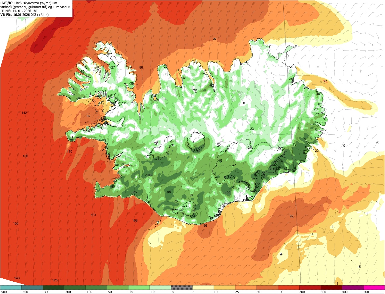The height and width of the screenshot is (294, 385).
Task: Click the land flux value '-106'
Action: click(x=148, y=175)
